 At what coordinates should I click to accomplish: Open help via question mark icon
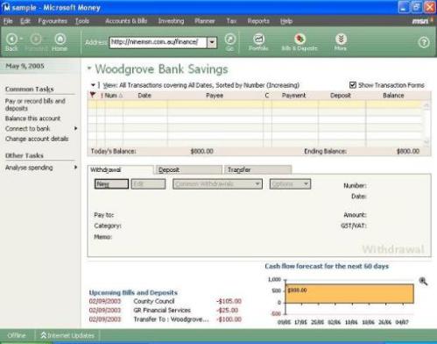[424, 43]
